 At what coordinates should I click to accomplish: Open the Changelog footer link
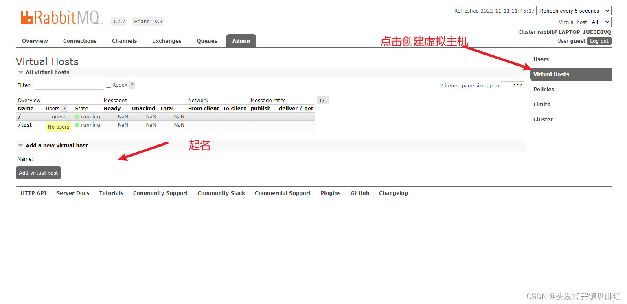pyautogui.click(x=393, y=193)
